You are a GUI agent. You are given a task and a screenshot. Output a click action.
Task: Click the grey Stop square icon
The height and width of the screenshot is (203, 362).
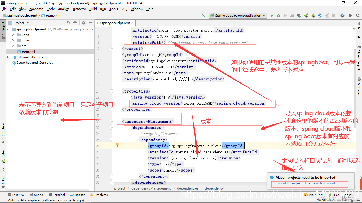pyautogui.click(x=334, y=16)
